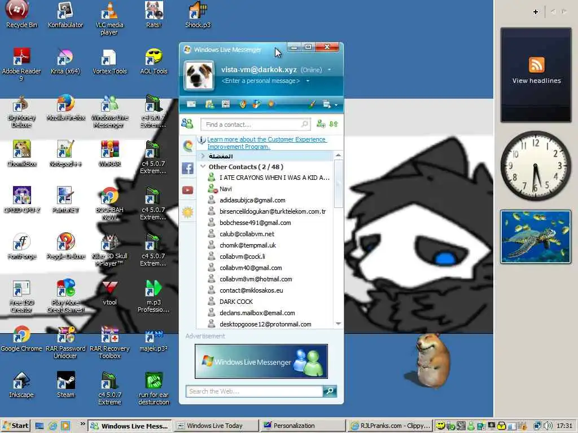
Task: Click the View headlines RSS gadget
Action: pyautogui.click(x=536, y=75)
